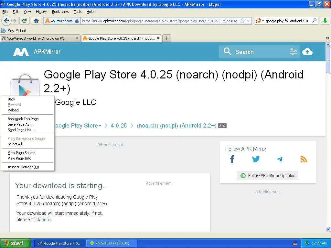Viewport: 331px width, 248px height.
Task: Click the browser Forward arrow button
Action: point(14,21)
